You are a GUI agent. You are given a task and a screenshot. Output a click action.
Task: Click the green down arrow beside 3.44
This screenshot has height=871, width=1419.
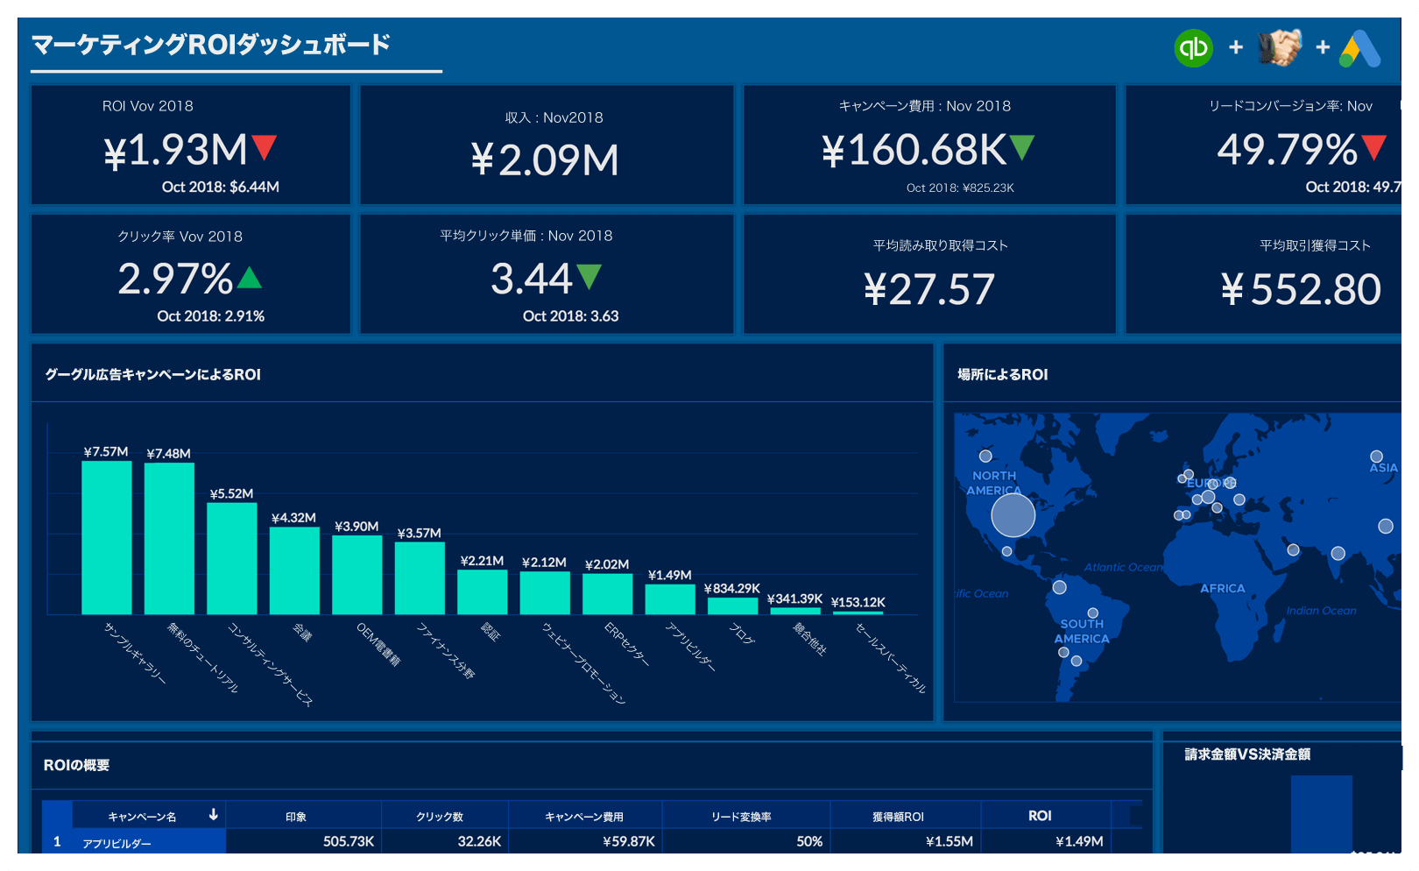pos(589,277)
